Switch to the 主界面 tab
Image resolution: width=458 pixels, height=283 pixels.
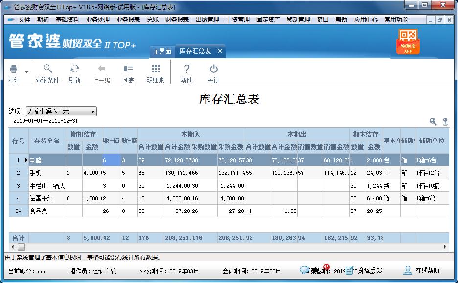tap(162, 50)
